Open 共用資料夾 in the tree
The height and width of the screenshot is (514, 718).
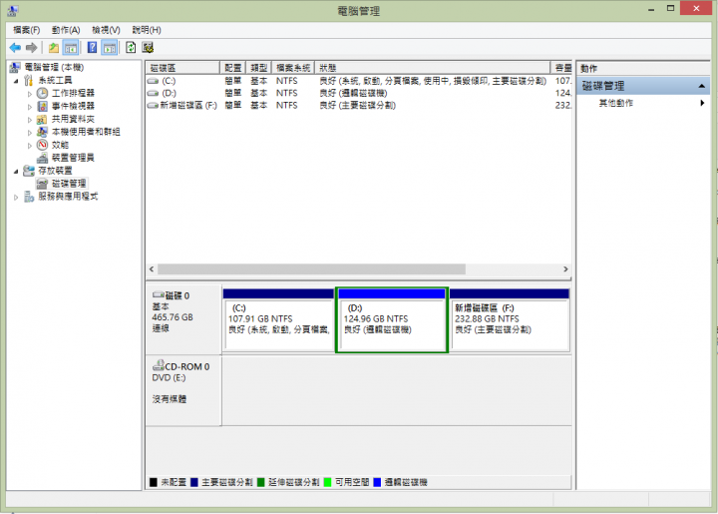tap(73, 119)
